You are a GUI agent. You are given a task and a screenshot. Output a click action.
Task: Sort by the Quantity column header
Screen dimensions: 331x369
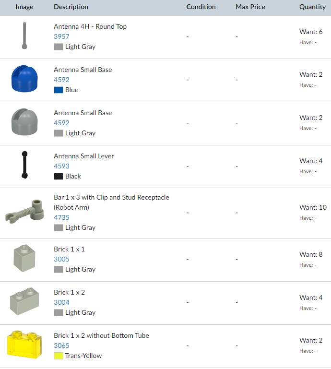tap(312, 7)
